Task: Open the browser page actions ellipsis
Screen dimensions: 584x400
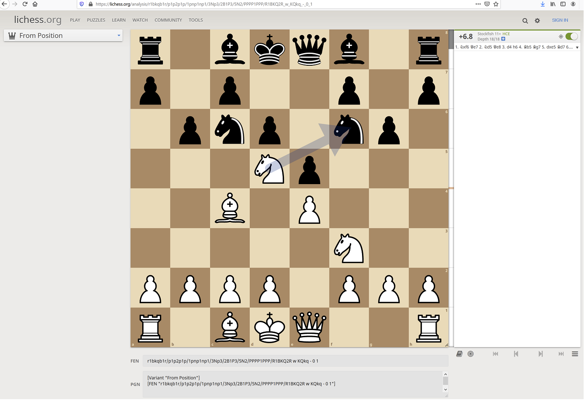Action: point(478,4)
